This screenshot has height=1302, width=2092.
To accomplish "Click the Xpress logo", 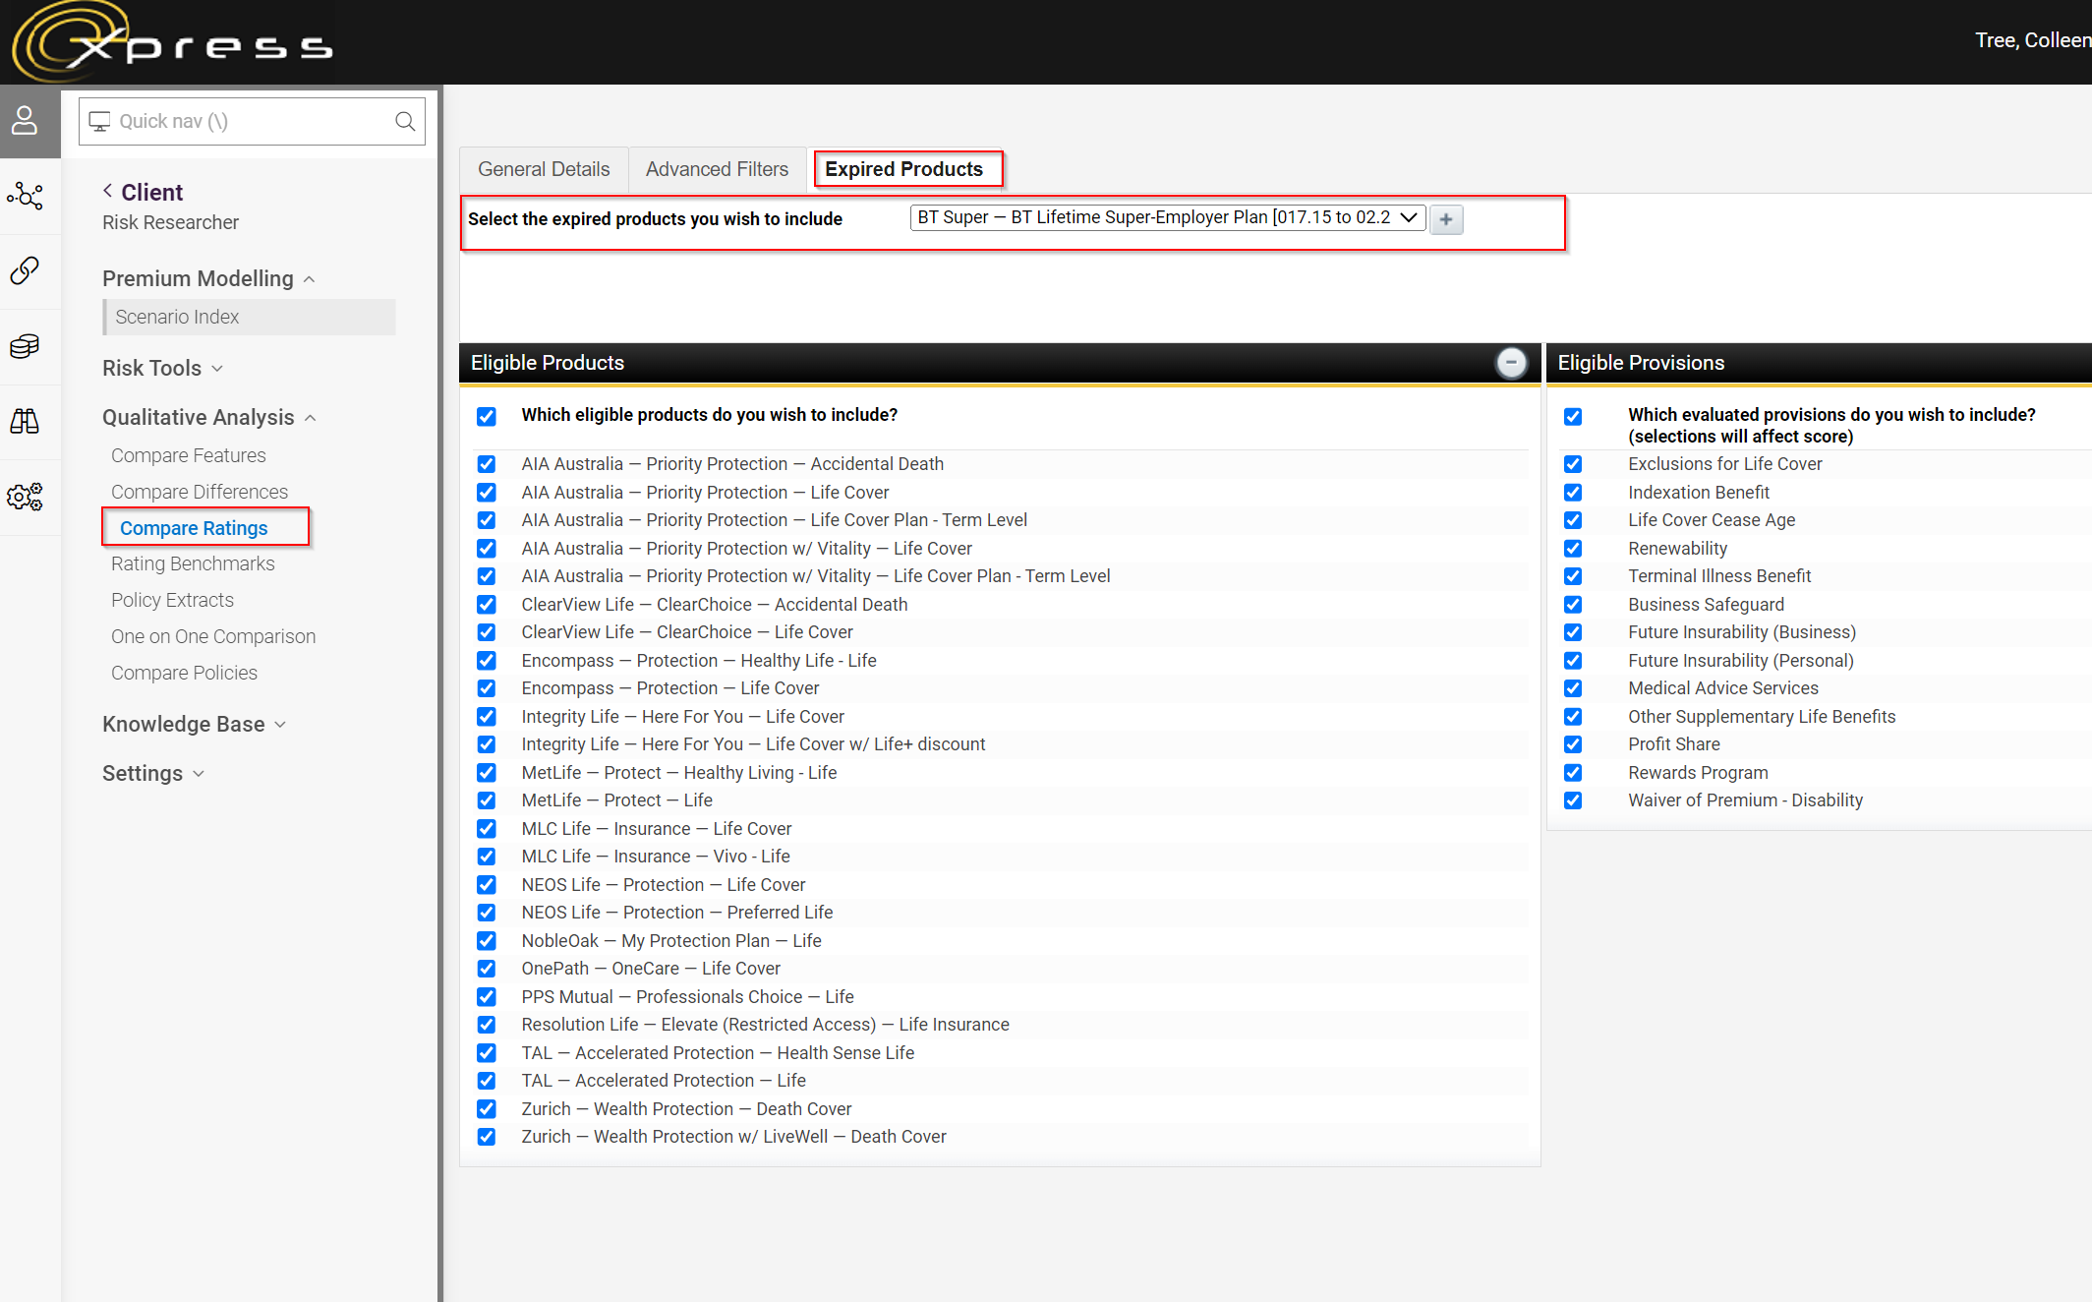I will point(172,42).
